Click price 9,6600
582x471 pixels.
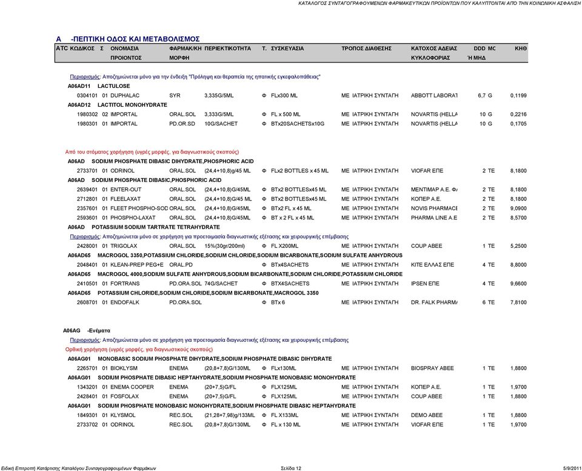(x=518, y=284)
